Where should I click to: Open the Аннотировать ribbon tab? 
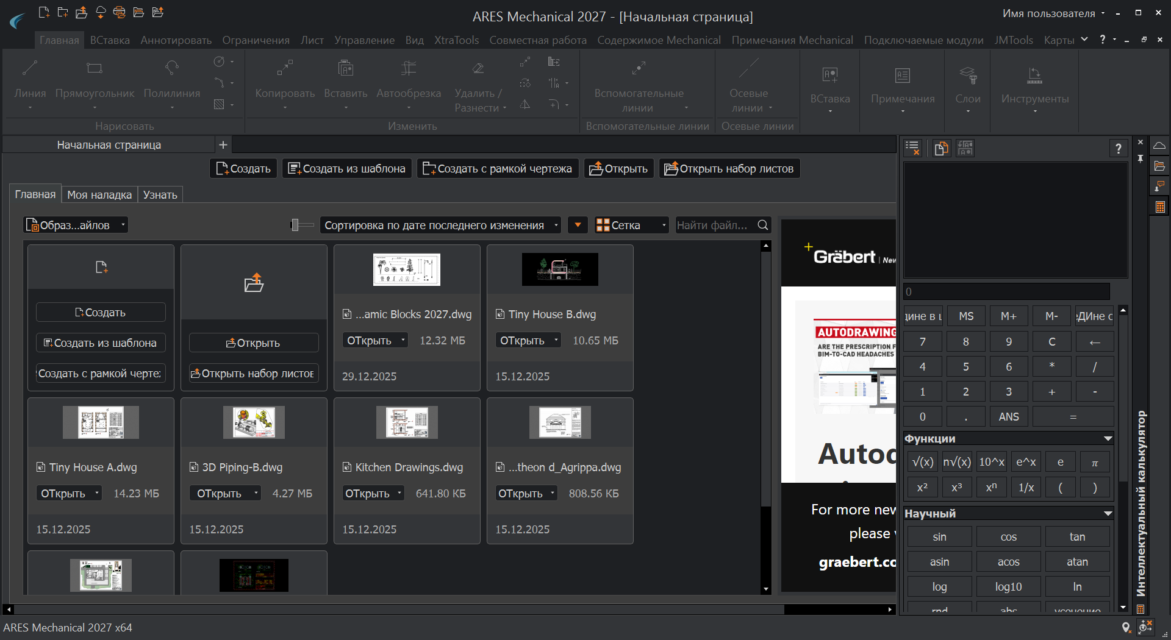pyautogui.click(x=176, y=40)
